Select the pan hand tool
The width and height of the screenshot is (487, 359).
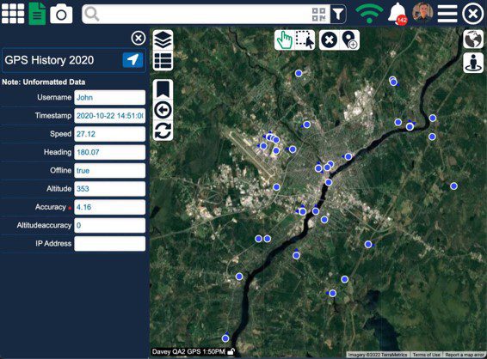(x=285, y=40)
